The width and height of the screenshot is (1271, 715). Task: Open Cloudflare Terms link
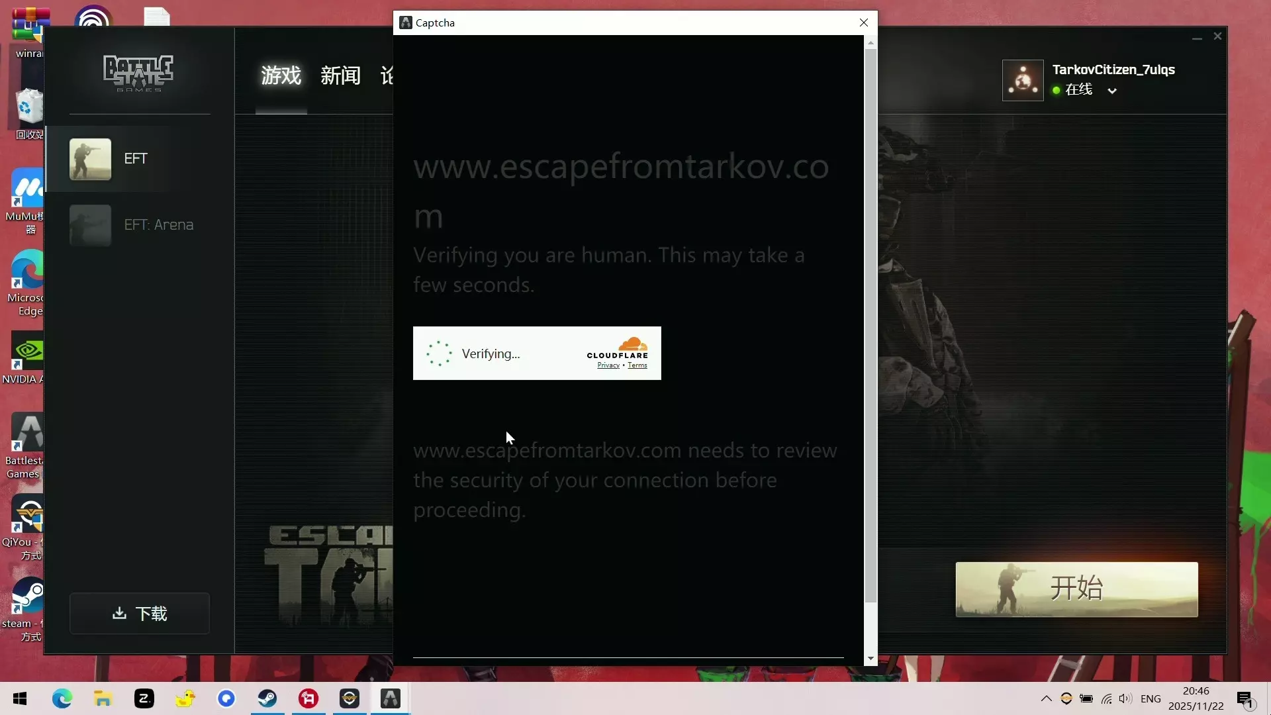[x=637, y=365]
